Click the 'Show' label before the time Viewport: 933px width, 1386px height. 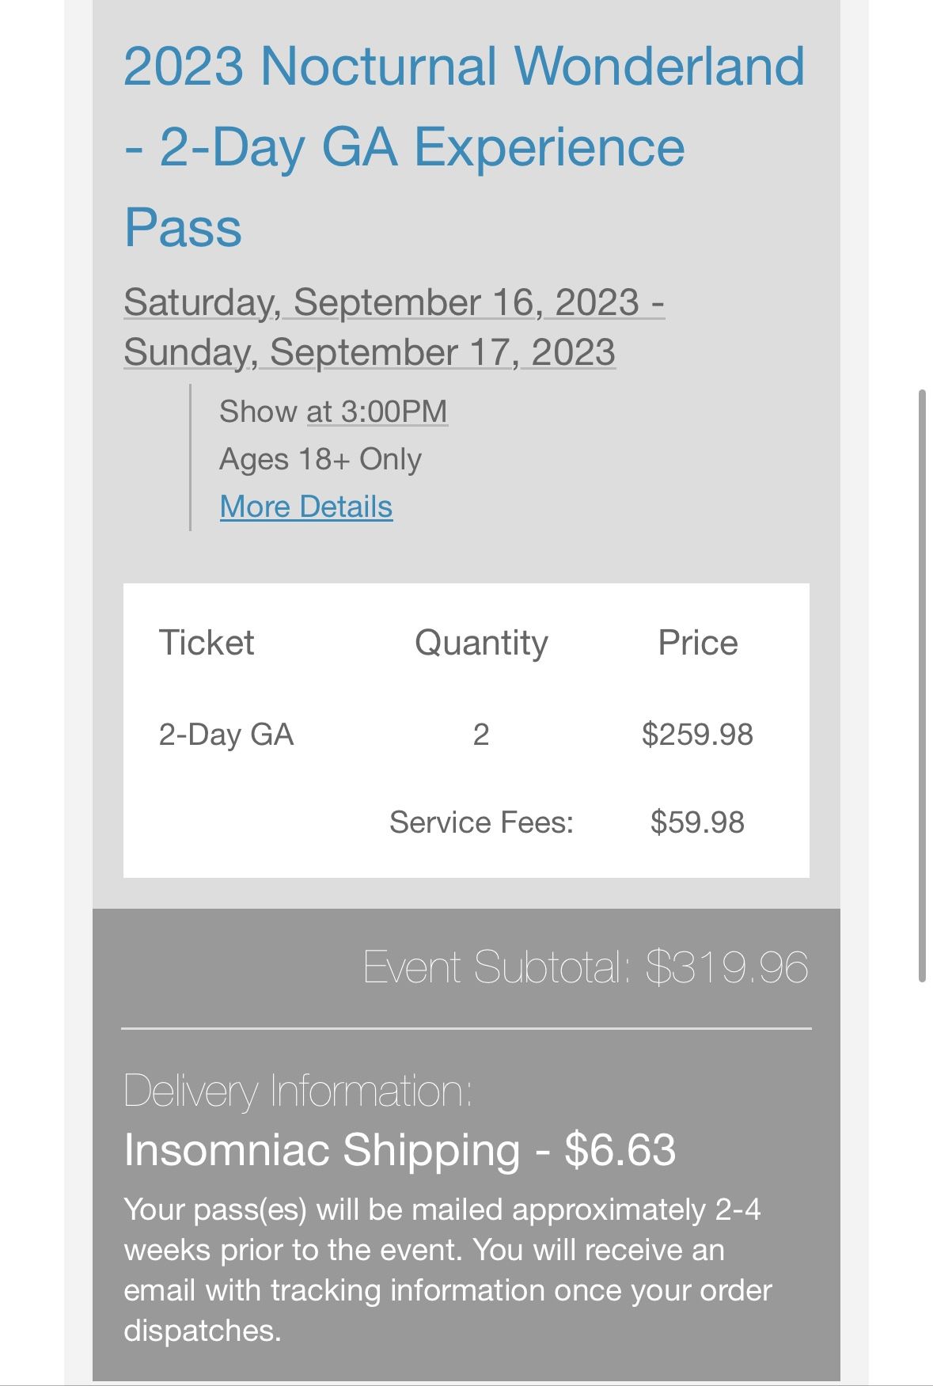click(x=258, y=412)
